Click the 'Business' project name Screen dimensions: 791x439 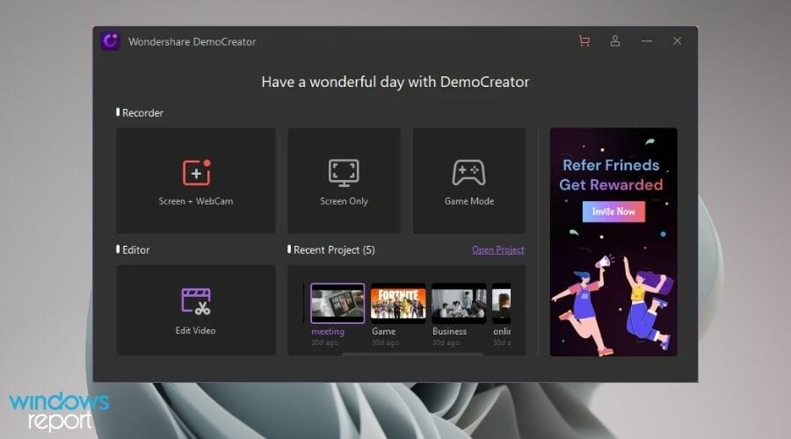449,332
